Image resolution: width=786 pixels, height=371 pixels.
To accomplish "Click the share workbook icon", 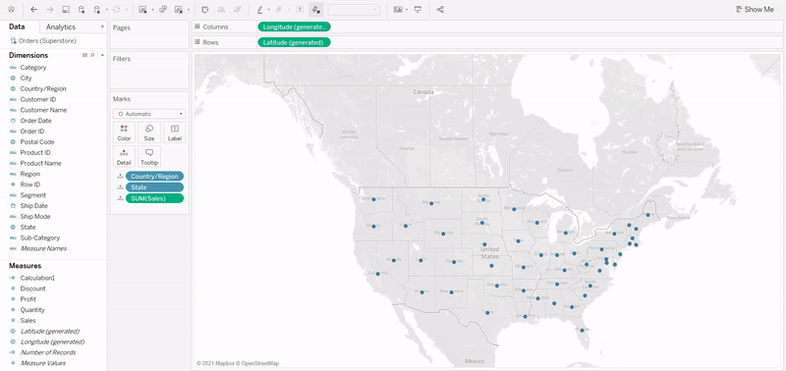I will tap(440, 10).
